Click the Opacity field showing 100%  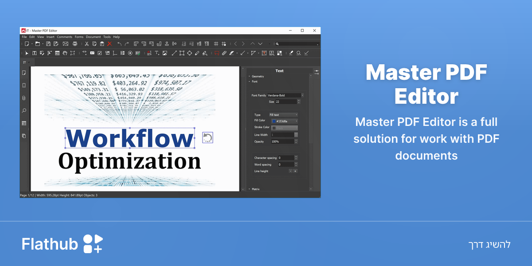pyautogui.click(x=282, y=141)
